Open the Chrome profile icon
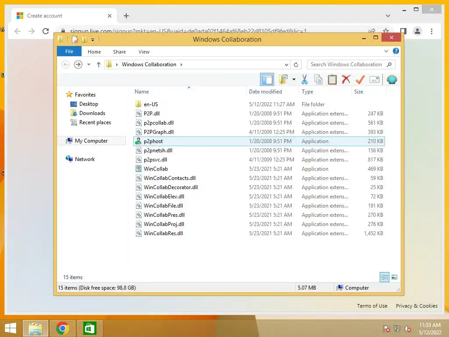Screen dimensions: 449x337 point(417,31)
